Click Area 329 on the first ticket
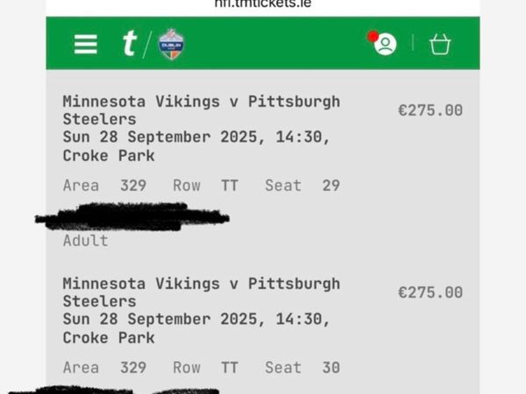The image size is (526, 394). click(x=104, y=186)
